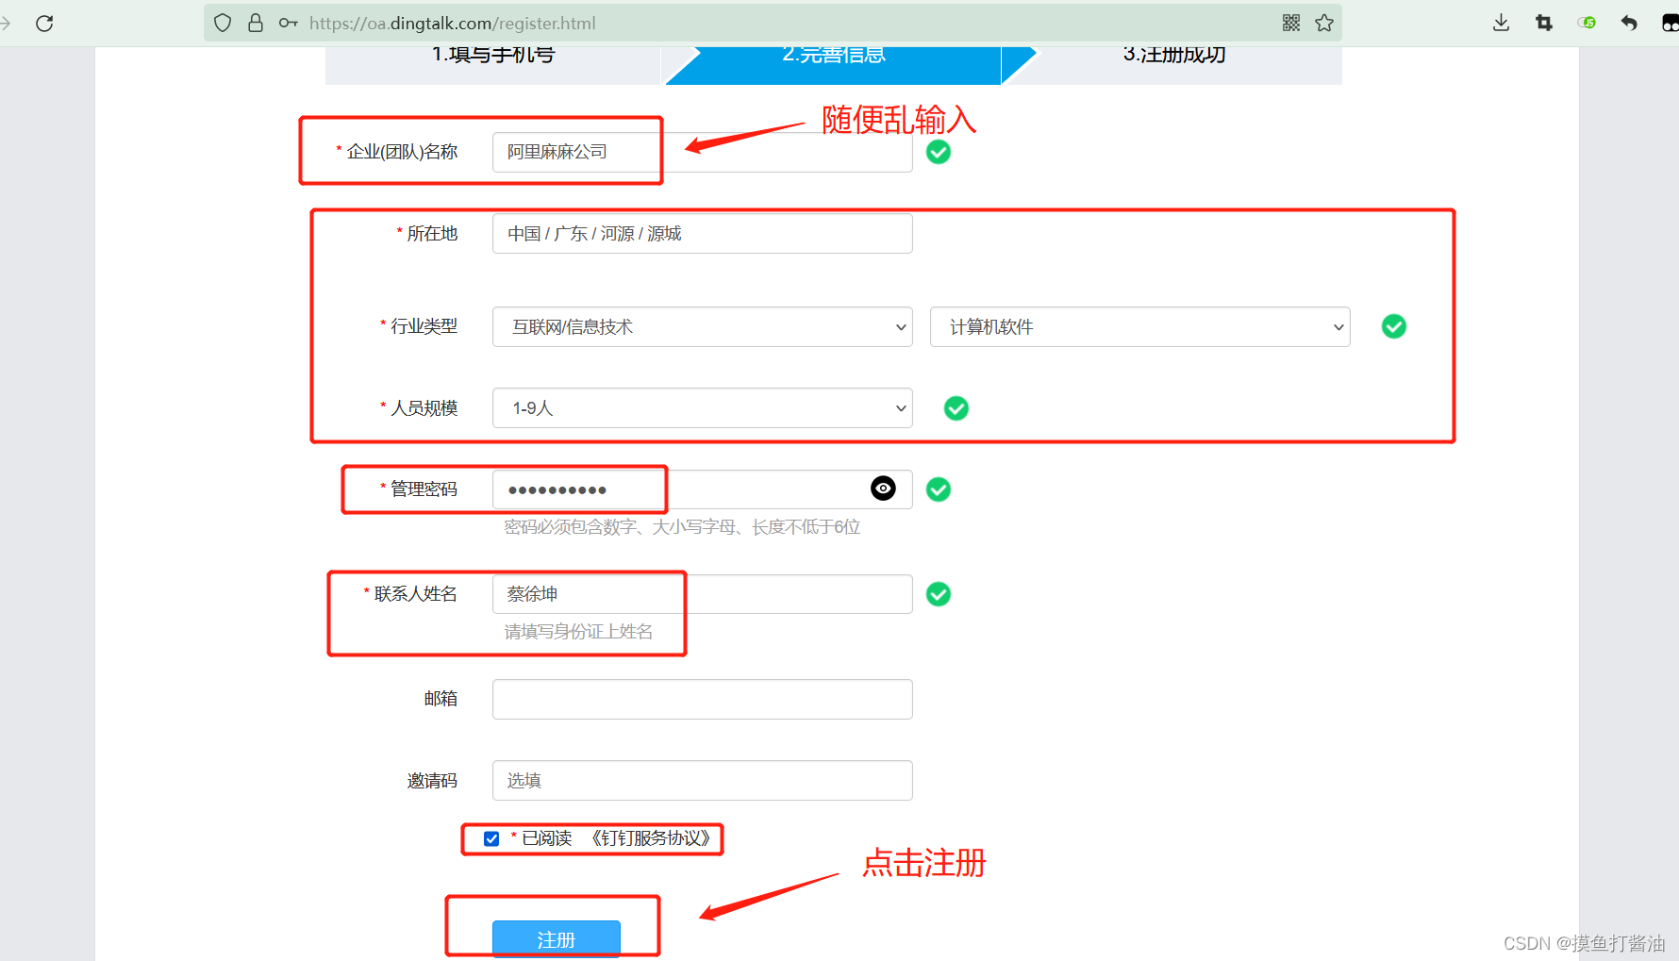
Task: Click the empty 邮箱 email field
Action: [703, 699]
